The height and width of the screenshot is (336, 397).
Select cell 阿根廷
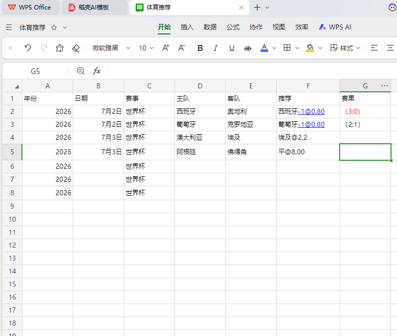tap(200, 152)
